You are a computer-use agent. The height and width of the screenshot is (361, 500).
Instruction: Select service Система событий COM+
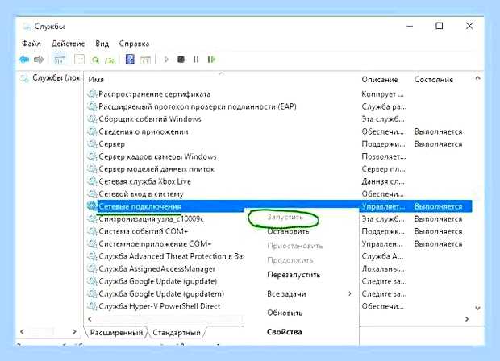coord(144,231)
